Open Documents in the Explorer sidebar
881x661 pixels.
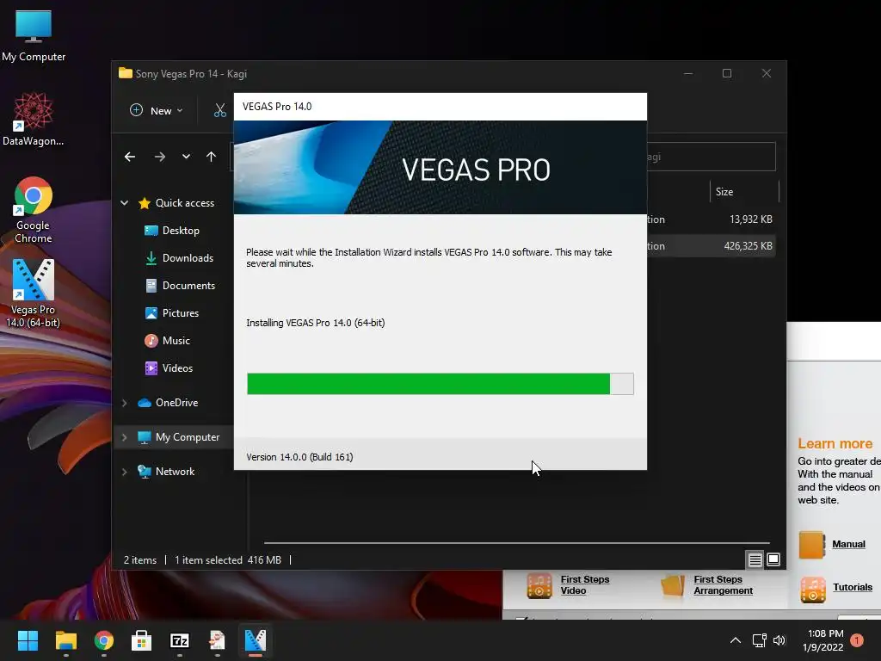(x=180, y=286)
